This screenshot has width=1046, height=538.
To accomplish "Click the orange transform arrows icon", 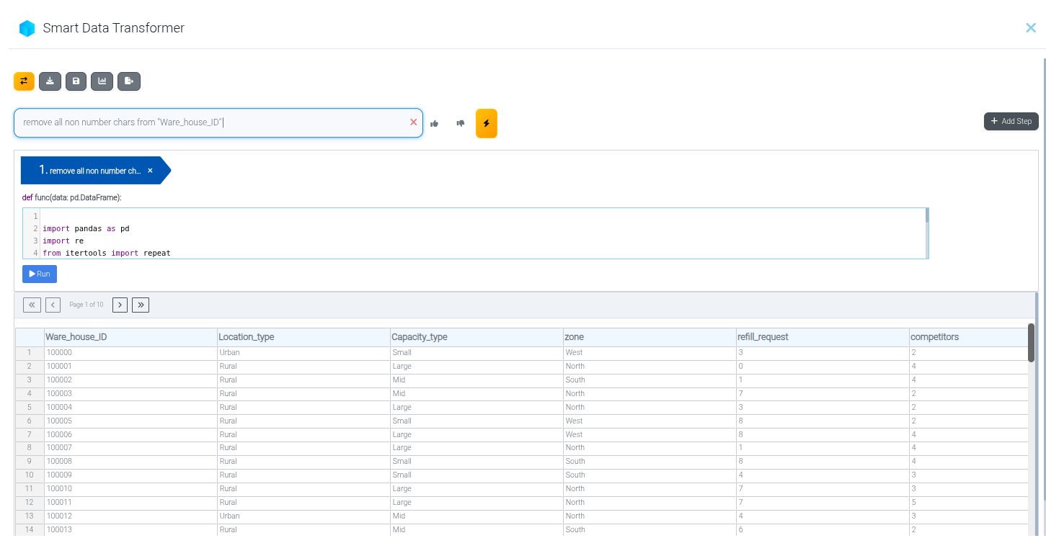I will click(x=24, y=81).
